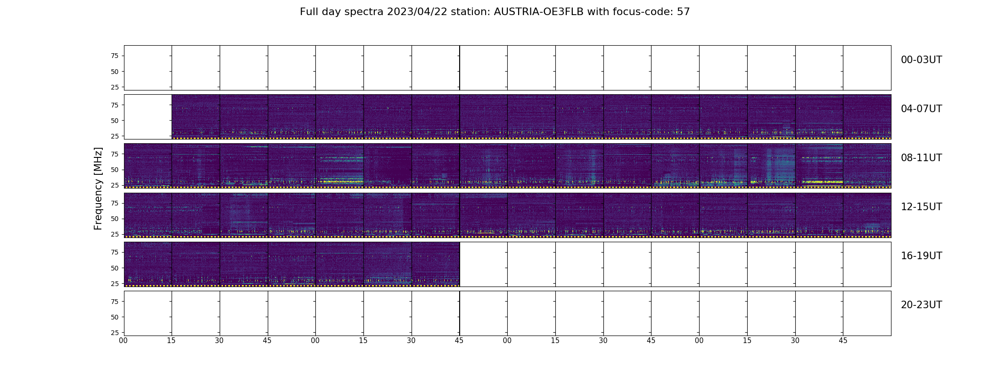Click the 50 tick label of the 08-11UT row
Viewport: 990px width, 377px height.
coord(115,170)
